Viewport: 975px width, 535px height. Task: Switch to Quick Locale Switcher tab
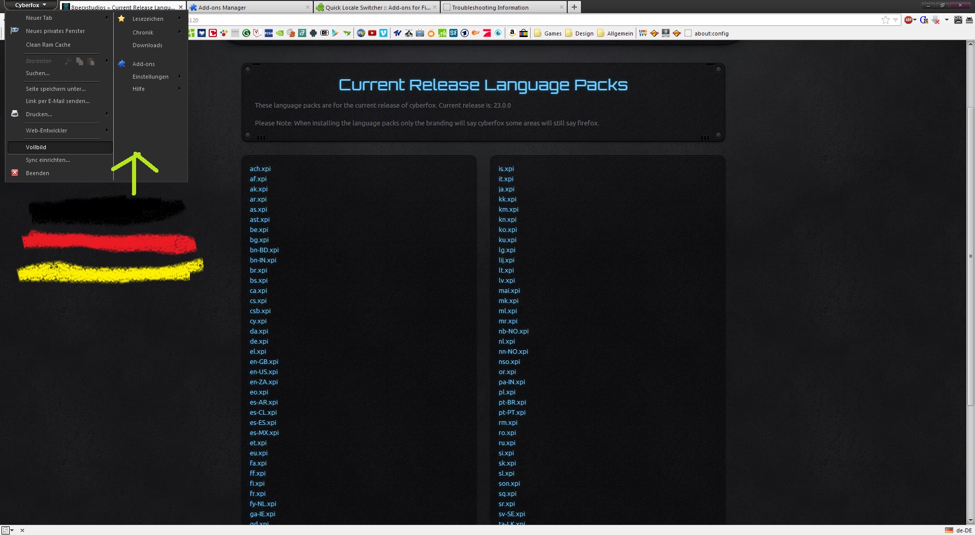coord(376,7)
